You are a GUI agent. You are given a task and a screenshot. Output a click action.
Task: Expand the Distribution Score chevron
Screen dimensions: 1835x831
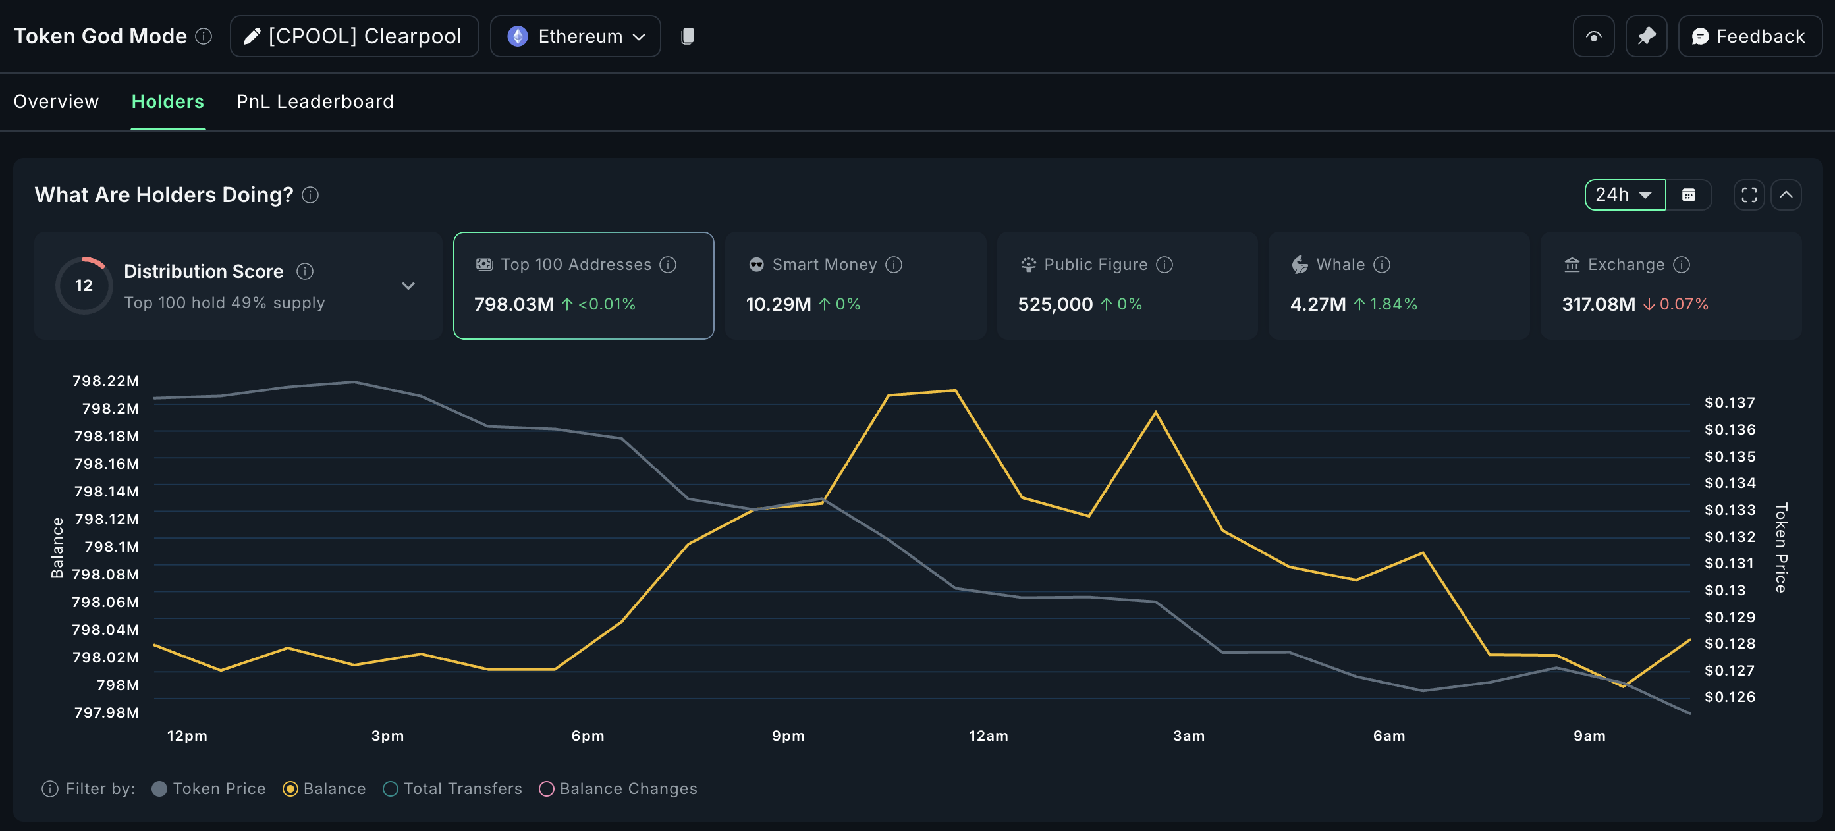408,286
